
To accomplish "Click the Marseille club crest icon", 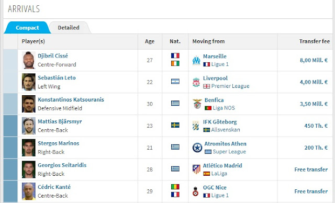I will pos(196,60).
